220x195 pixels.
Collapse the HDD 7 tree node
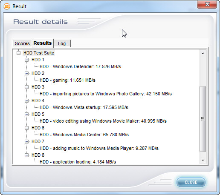point(26,141)
